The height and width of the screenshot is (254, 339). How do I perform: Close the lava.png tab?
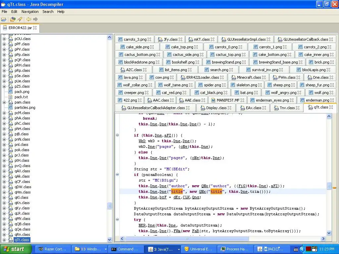[x=141, y=77]
